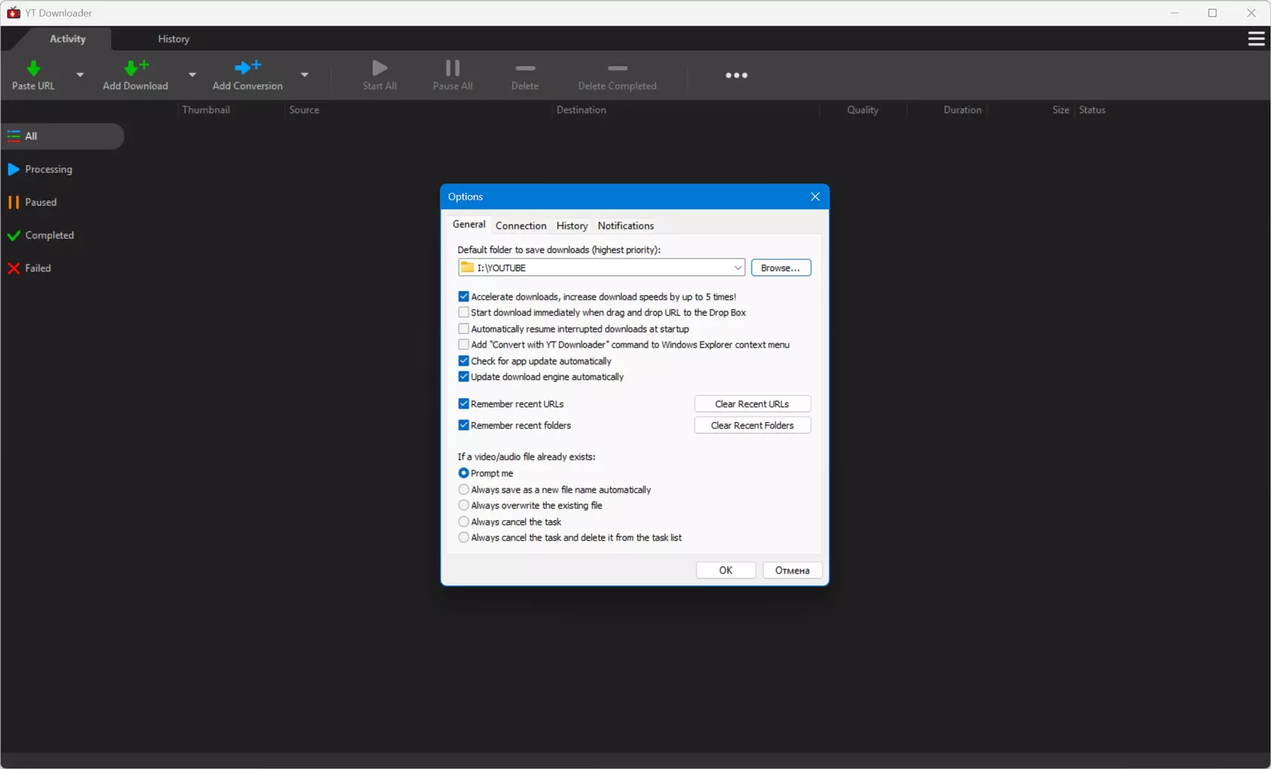Click the Paste URL green arrow icon

click(33, 69)
